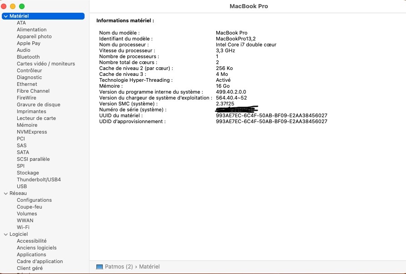Open SCSI parallèle in the sidebar

33,159
